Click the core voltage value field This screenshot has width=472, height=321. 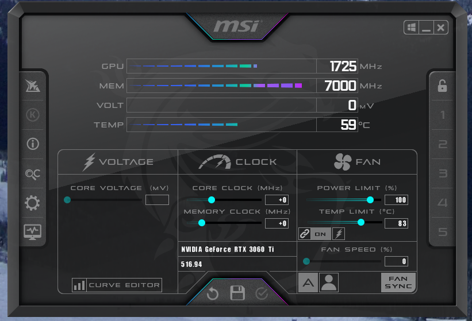(x=157, y=200)
